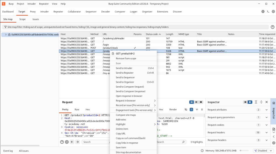Go to previous search match with back arrow
Screen dimensions: 276x154
coord(72,142)
